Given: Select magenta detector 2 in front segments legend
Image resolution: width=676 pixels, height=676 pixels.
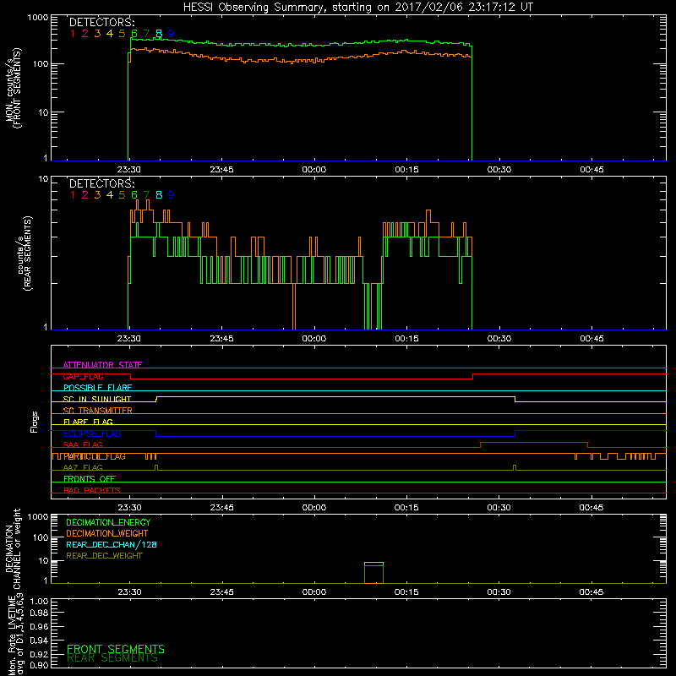Looking at the screenshot, I should click(x=85, y=34).
